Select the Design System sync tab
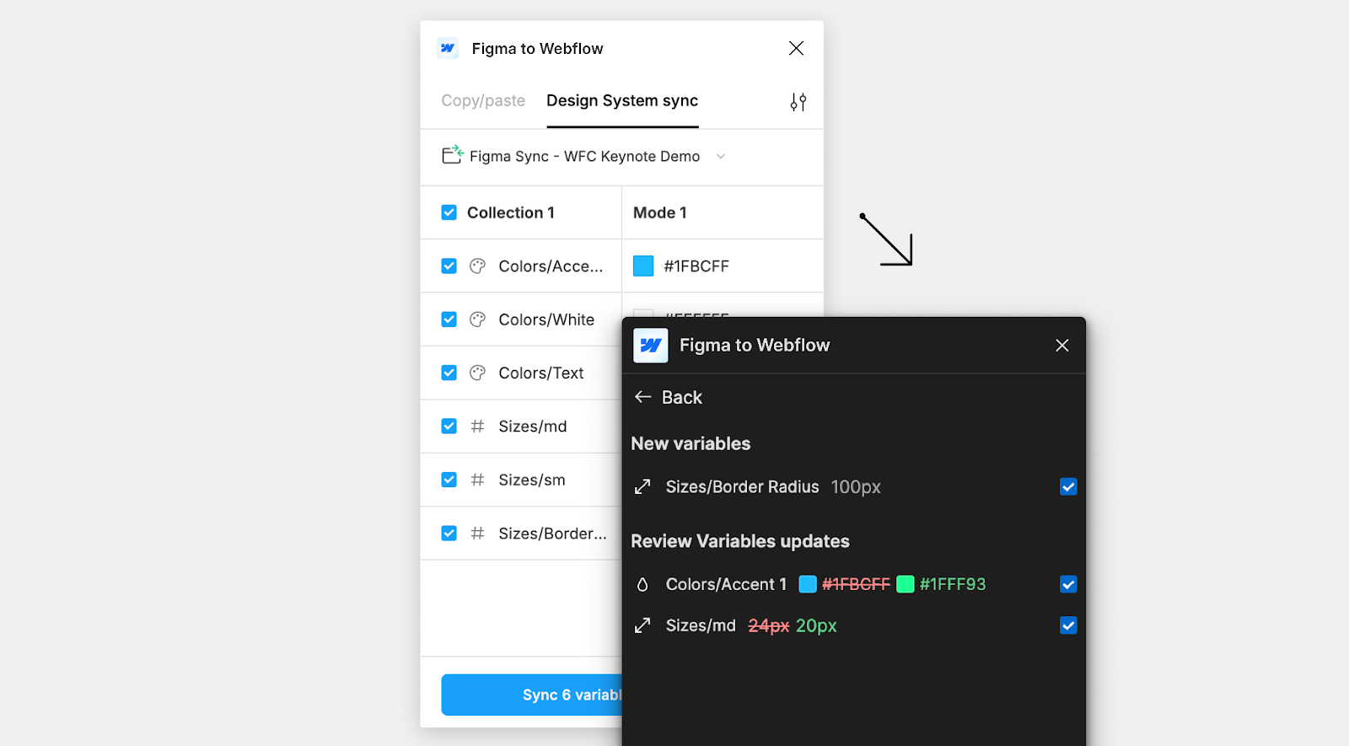This screenshot has height=746, width=1349. tap(622, 100)
